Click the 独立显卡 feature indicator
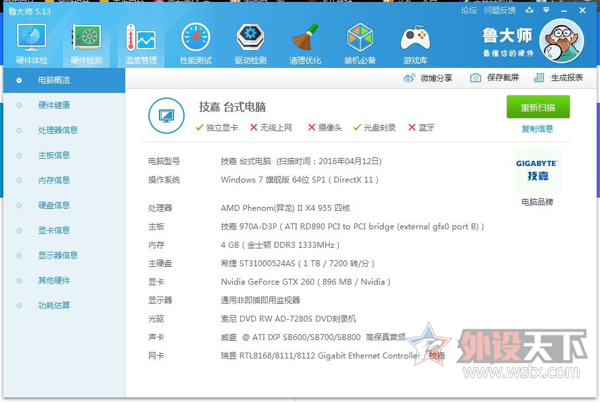The height and width of the screenshot is (402, 600). 216,127
